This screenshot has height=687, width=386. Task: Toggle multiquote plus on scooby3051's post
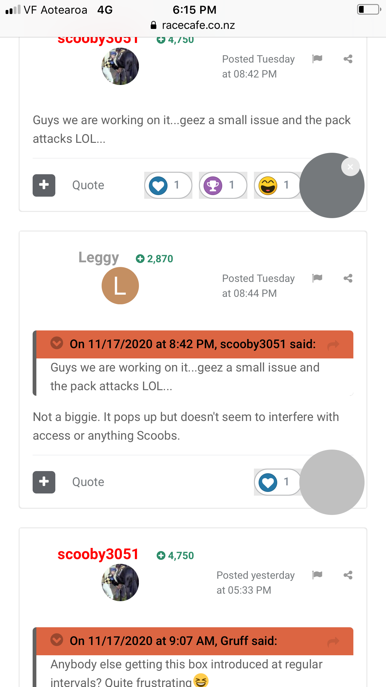[x=44, y=185]
